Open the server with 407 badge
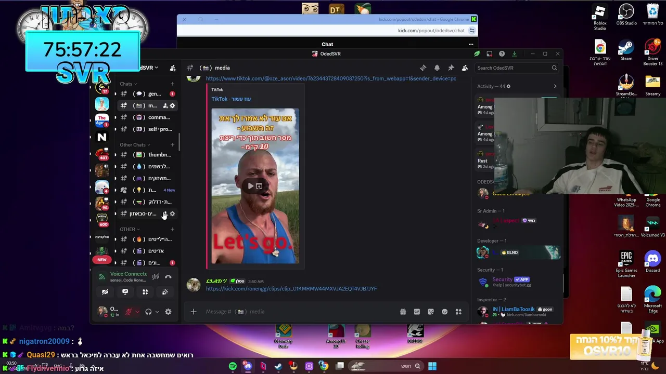This screenshot has height=374, width=666. coord(102,154)
